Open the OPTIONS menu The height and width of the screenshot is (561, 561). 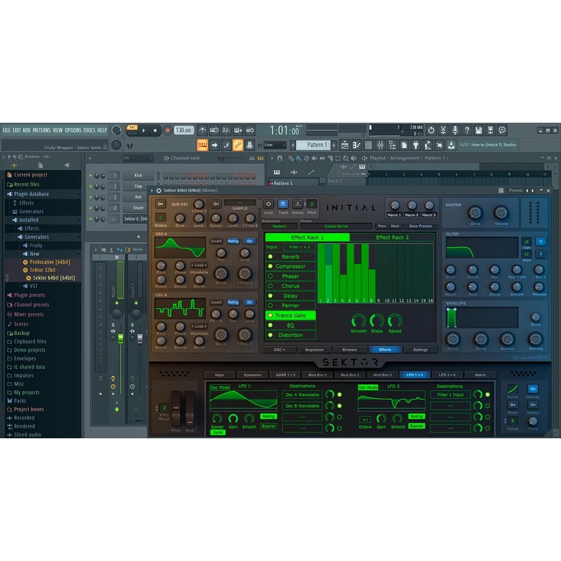(73, 130)
